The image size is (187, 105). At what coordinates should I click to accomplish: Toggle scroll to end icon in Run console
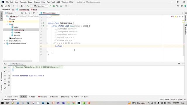pyautogui.click(x=9, y=78)
